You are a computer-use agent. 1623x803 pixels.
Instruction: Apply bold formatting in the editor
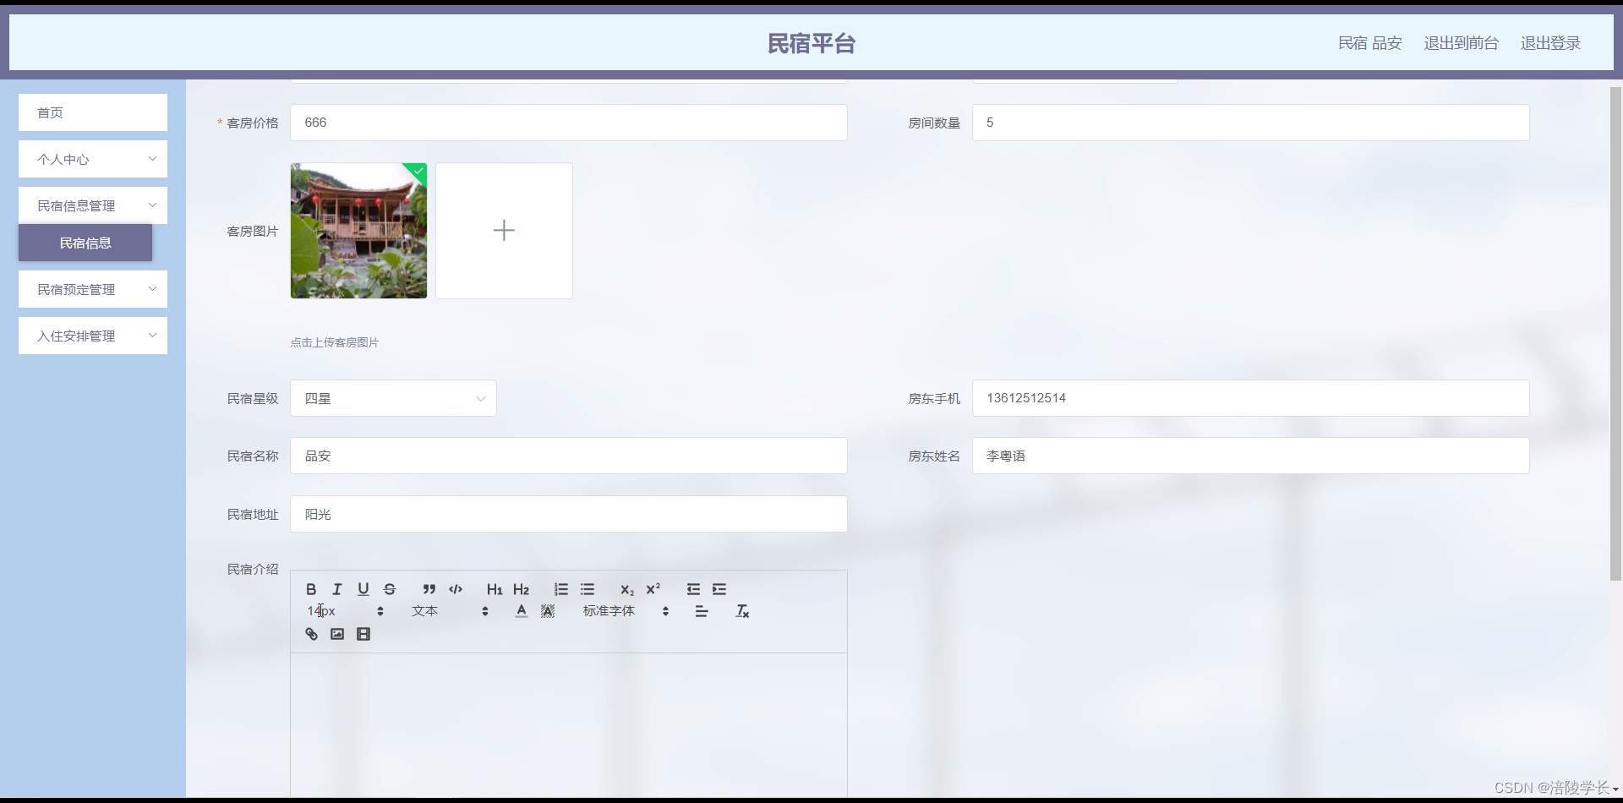[310, 589]
